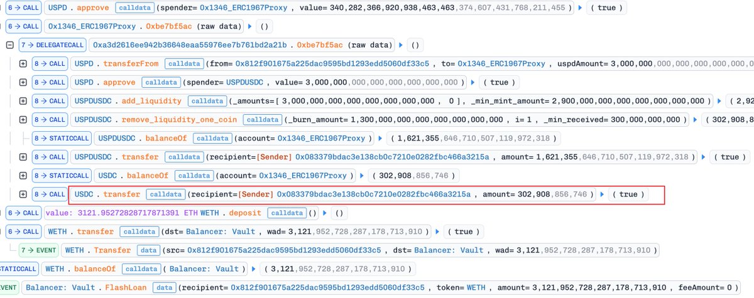Click the USPDUSDC add_liquidity function name
754x298 pixels.
coord(151,101)
